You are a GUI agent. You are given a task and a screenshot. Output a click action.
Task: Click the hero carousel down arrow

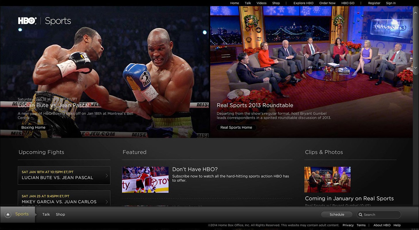click(x=416, y=68)
